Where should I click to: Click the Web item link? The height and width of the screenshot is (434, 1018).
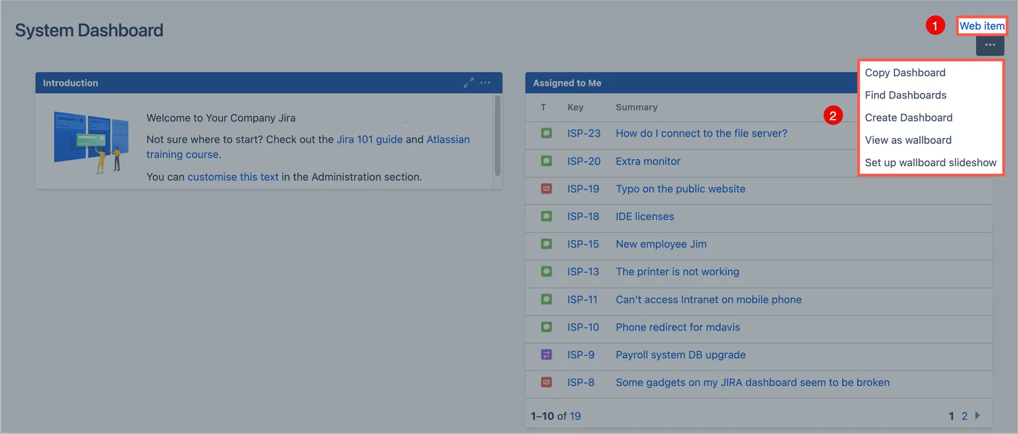tap(982, 26)
